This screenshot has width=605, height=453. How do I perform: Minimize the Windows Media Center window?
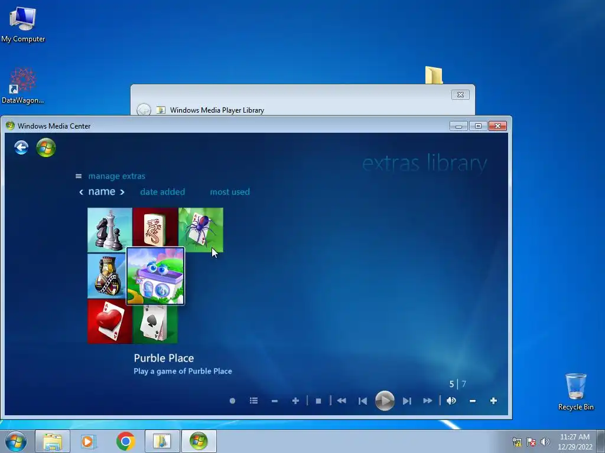tap(458, 126)
